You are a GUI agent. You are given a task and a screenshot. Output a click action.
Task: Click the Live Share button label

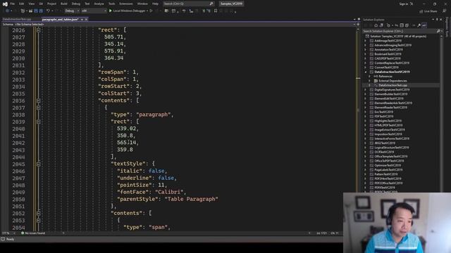point(431,11)
